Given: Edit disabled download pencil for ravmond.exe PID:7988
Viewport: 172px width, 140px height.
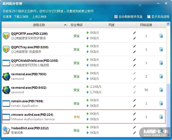Looking at the screenshot, I should (134, 73).
